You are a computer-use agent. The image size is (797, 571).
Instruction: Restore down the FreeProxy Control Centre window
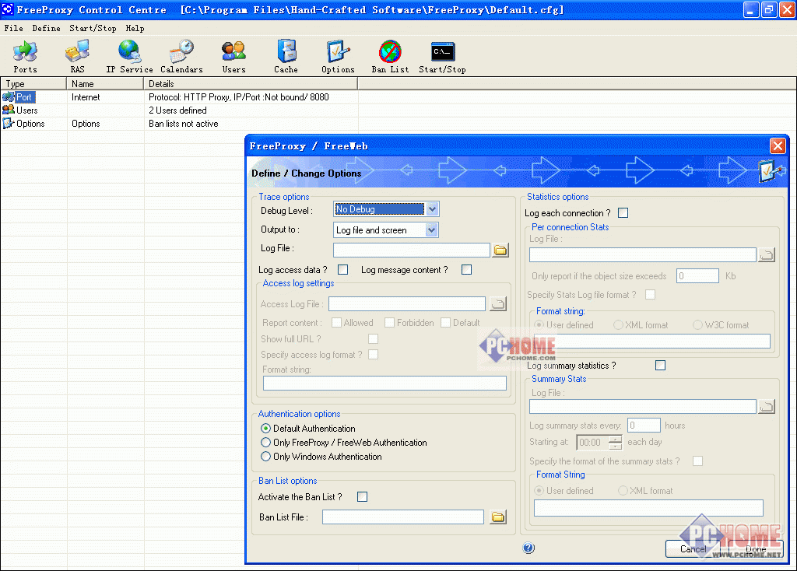(769, 9)
